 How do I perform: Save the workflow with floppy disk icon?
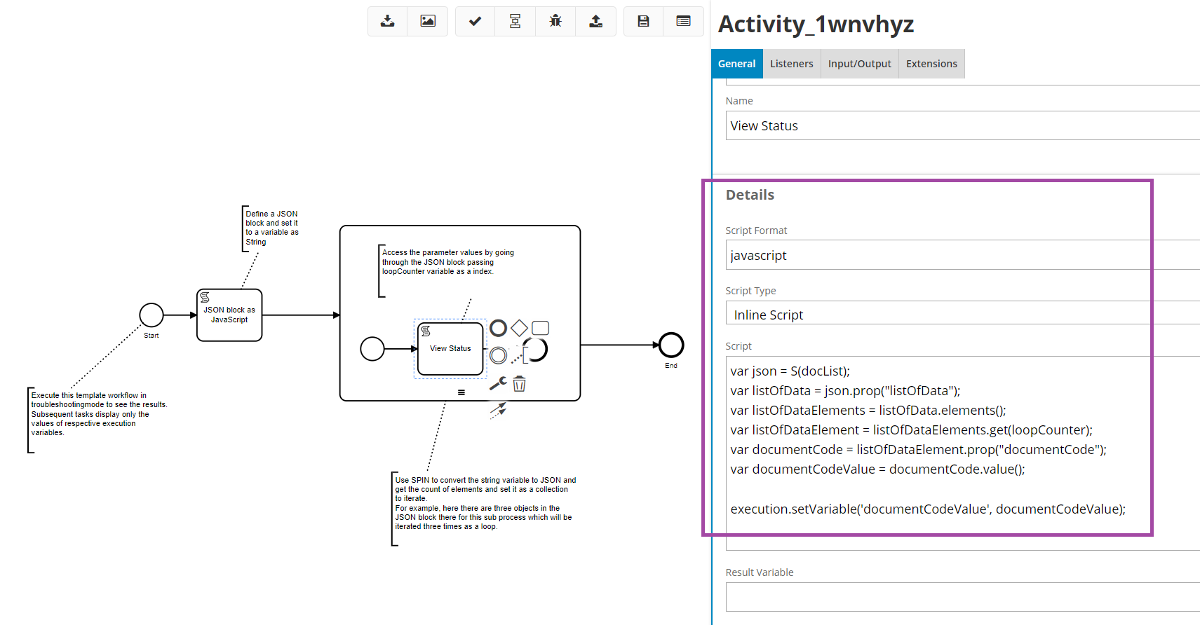coord(643,21)
